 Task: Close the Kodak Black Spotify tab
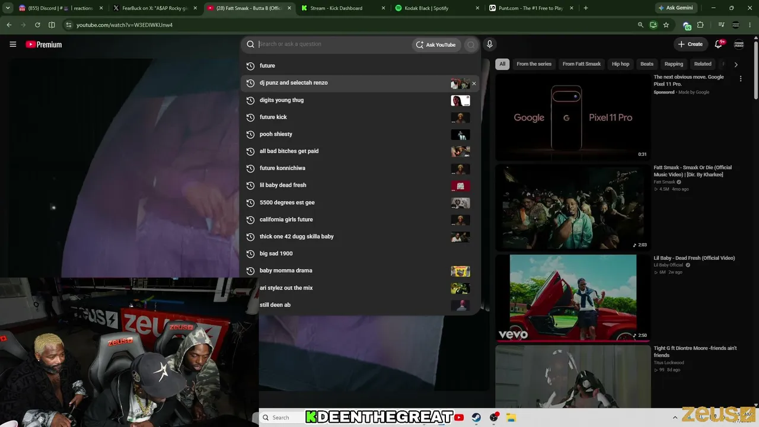click(x=477, y=8)
